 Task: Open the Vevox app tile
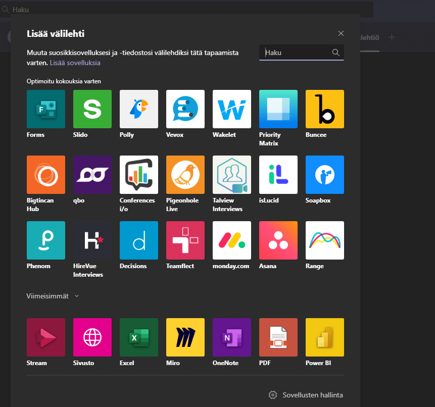point(185,109)
